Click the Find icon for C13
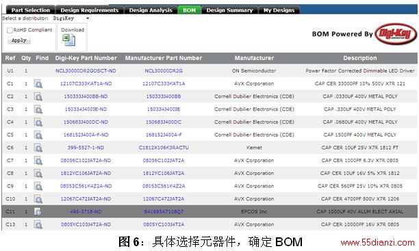This screenshot has height=251, width=419. tap(38, 225)
